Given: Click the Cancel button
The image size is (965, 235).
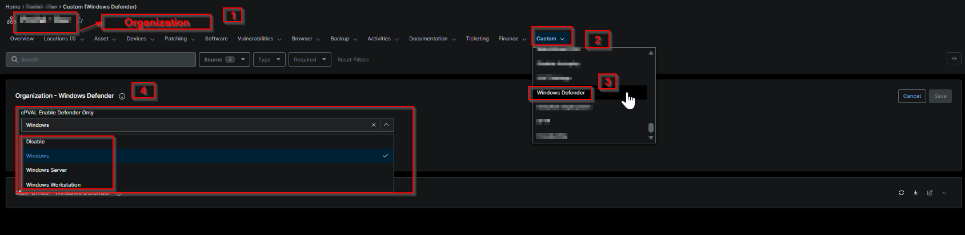Looking at the screenshot, I should pyautogui.click(x=912, y=96).
